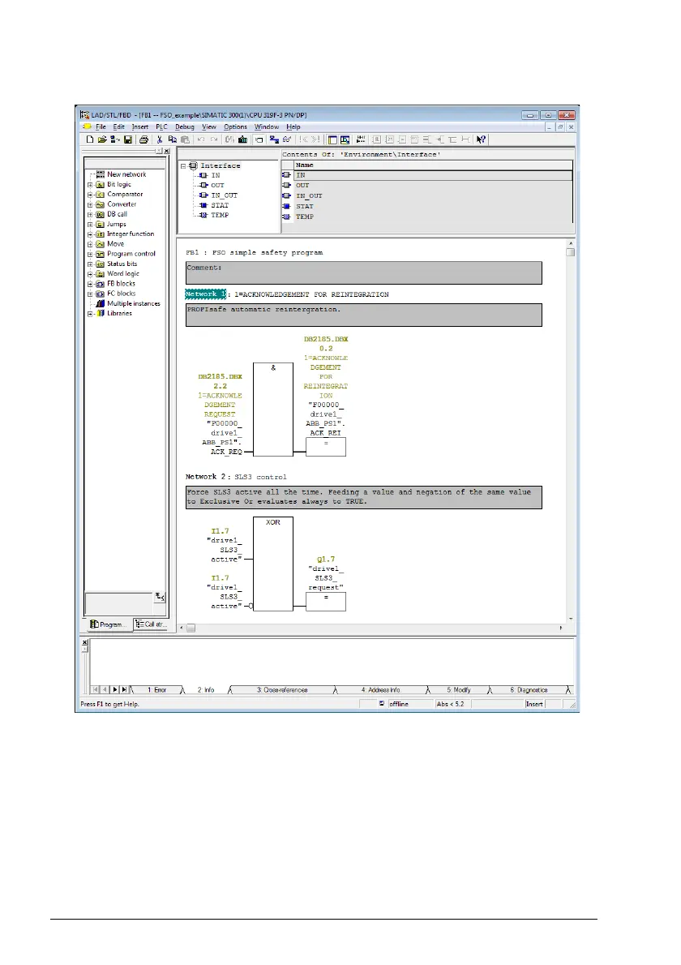Click the context Help arrow icon

[481, 139]
